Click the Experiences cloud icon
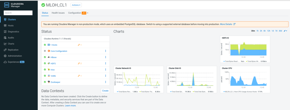 click(5, 62)
